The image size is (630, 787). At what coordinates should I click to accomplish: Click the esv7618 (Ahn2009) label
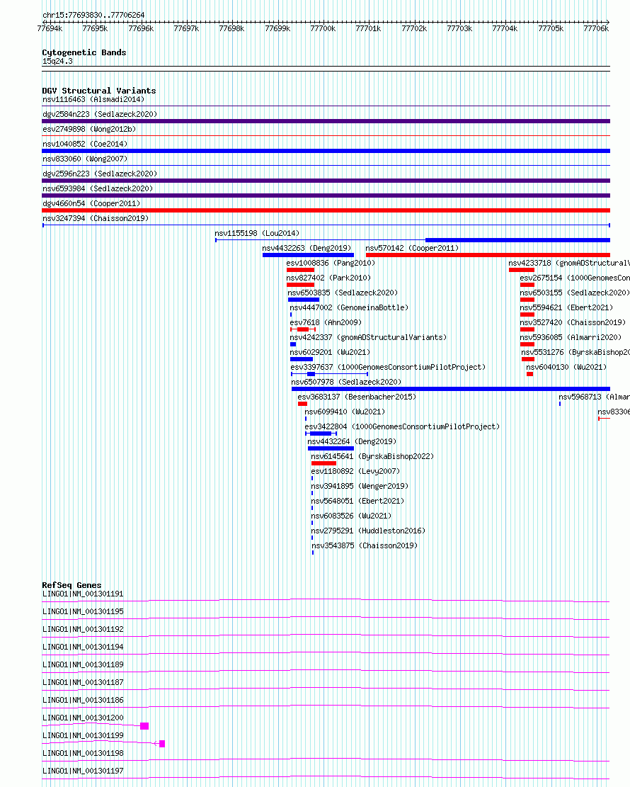(326, 323)
